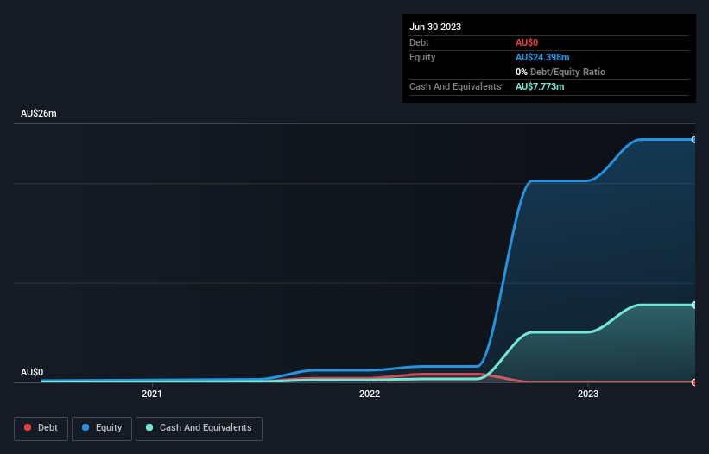Image resolution: width=709 pixels, height=454 pixels.
Task: Click the teal Cash And Equivalents legend dot
Action: coord(149,427)
